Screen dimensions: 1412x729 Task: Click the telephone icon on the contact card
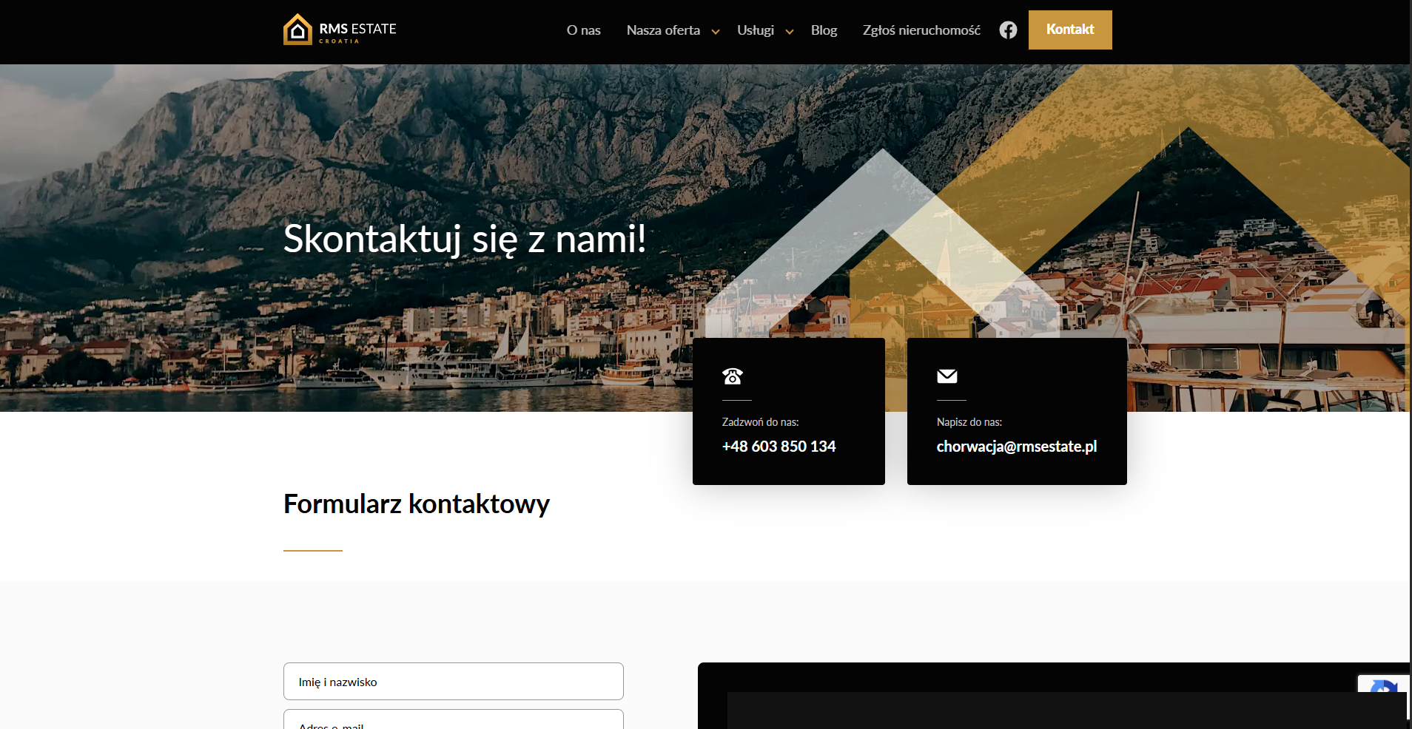point(733,376)
